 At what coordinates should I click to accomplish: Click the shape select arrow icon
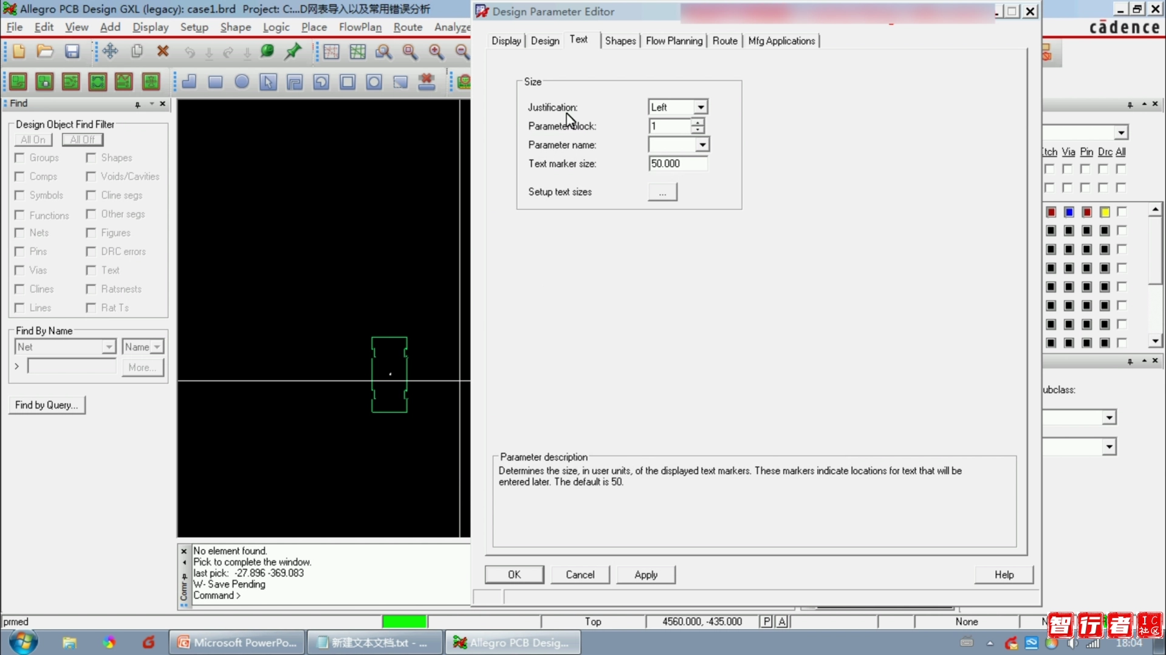pyautogui.click(x=268, y=81)
